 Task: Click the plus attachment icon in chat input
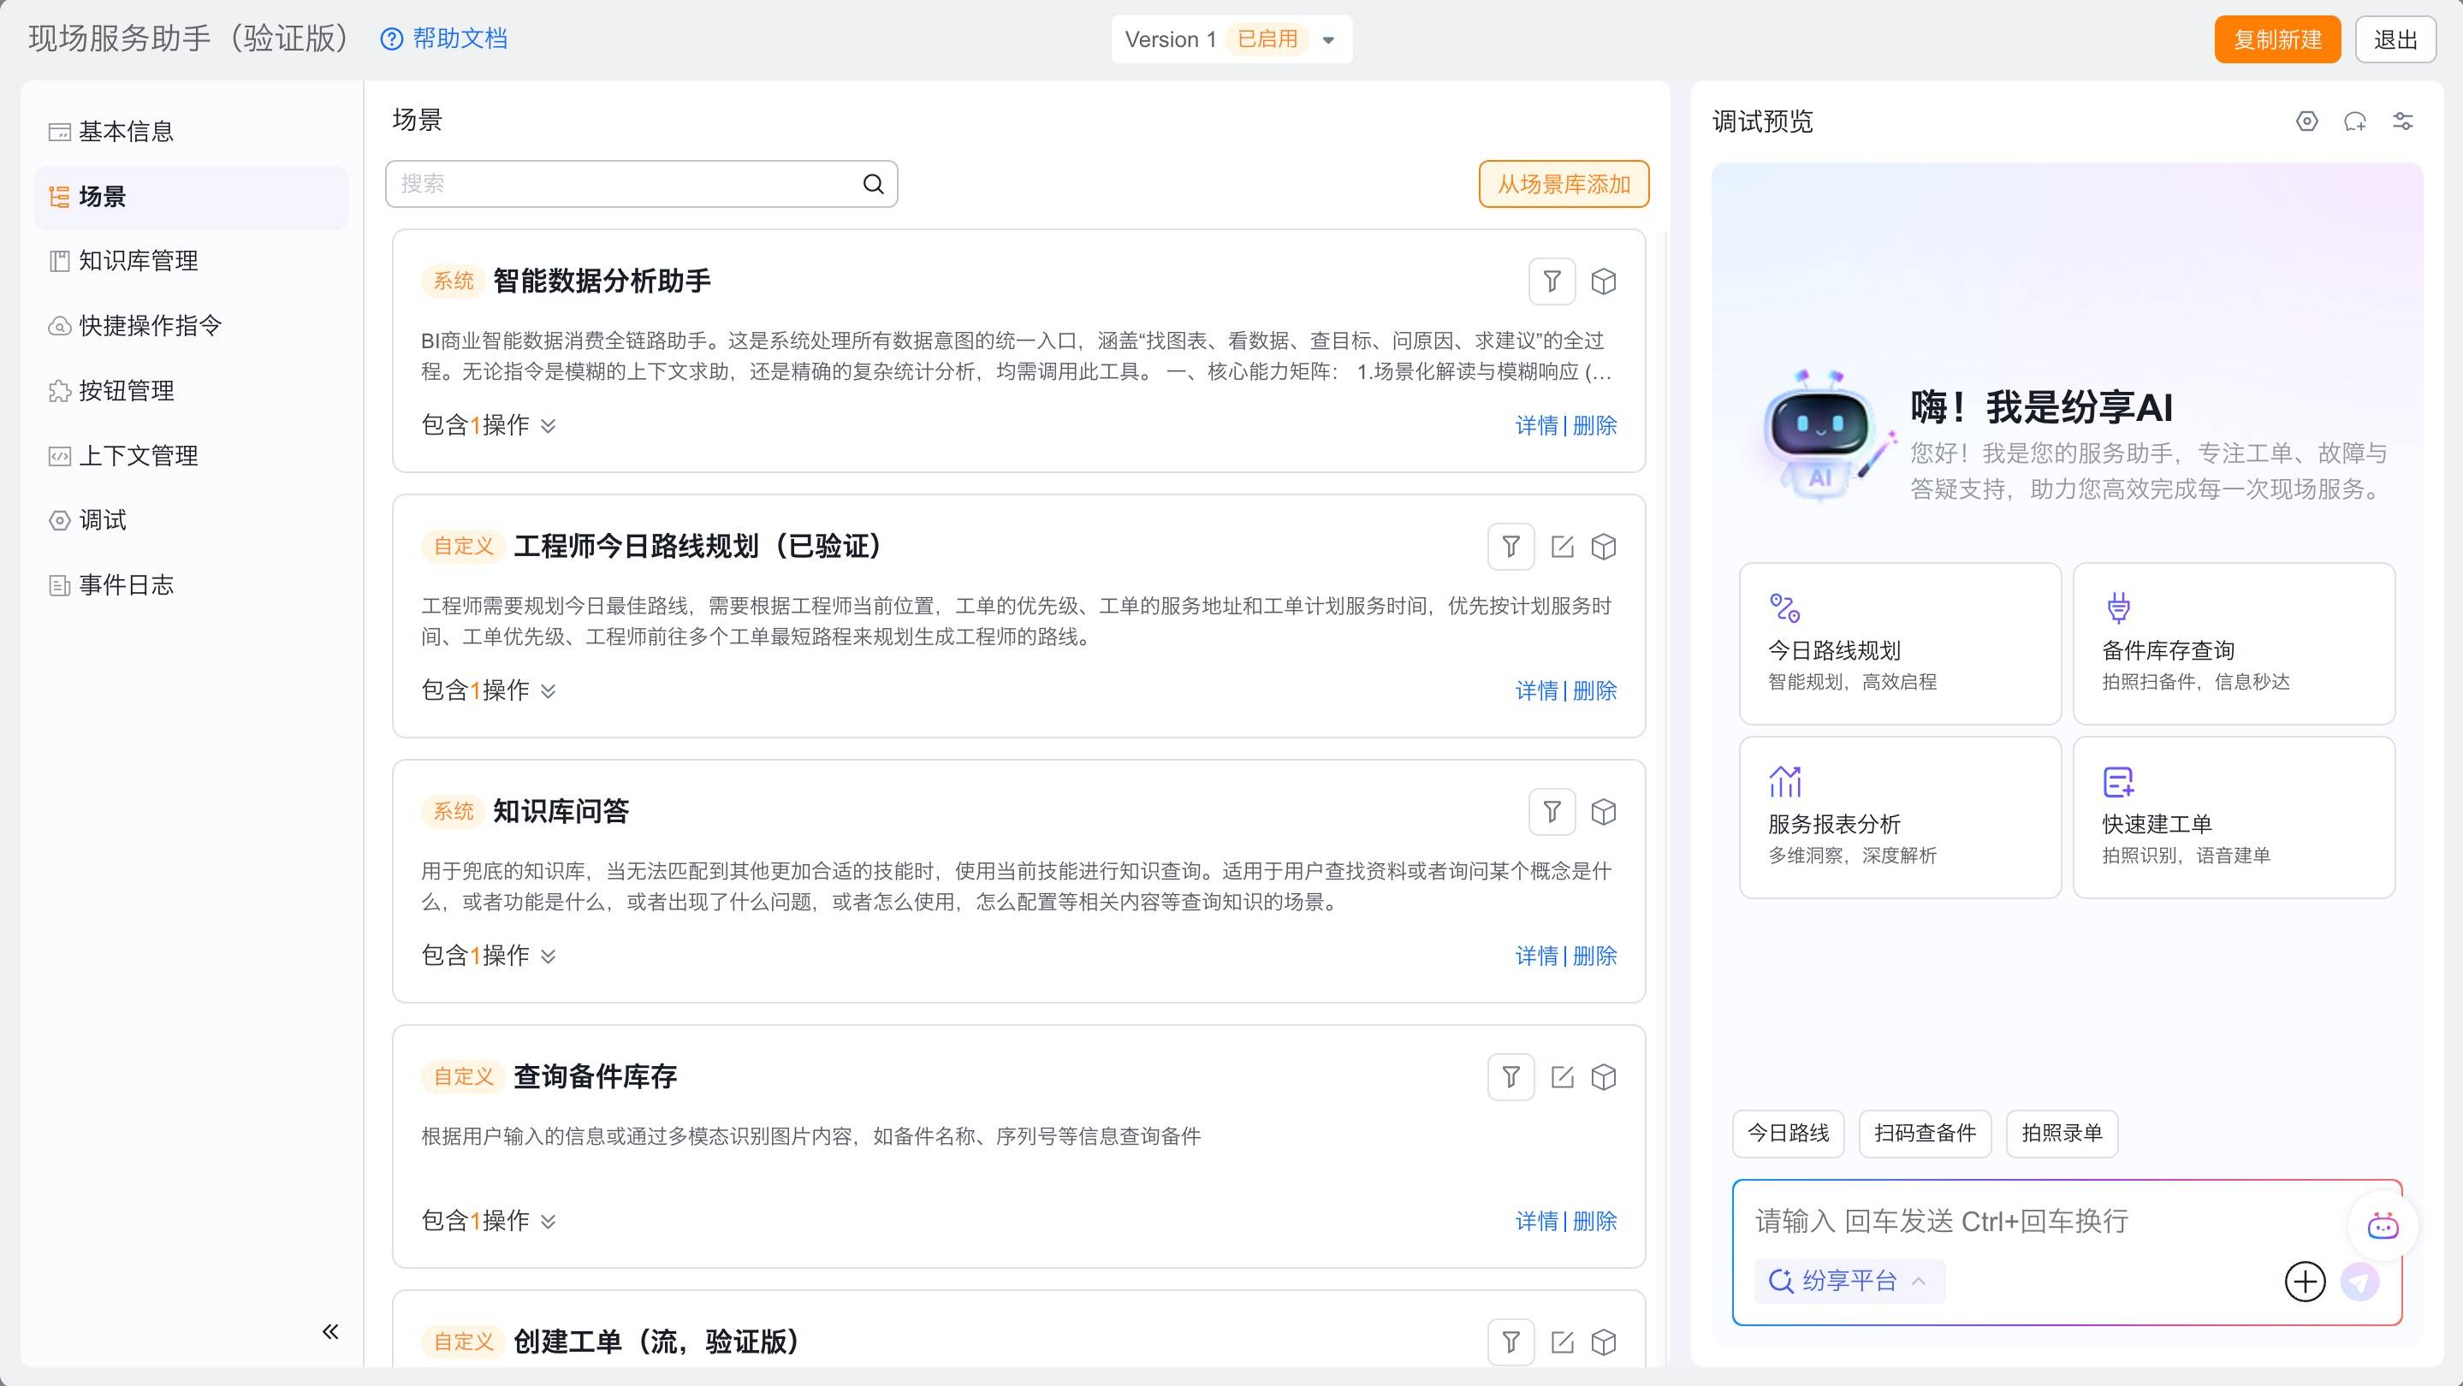coord(2305,1281)
